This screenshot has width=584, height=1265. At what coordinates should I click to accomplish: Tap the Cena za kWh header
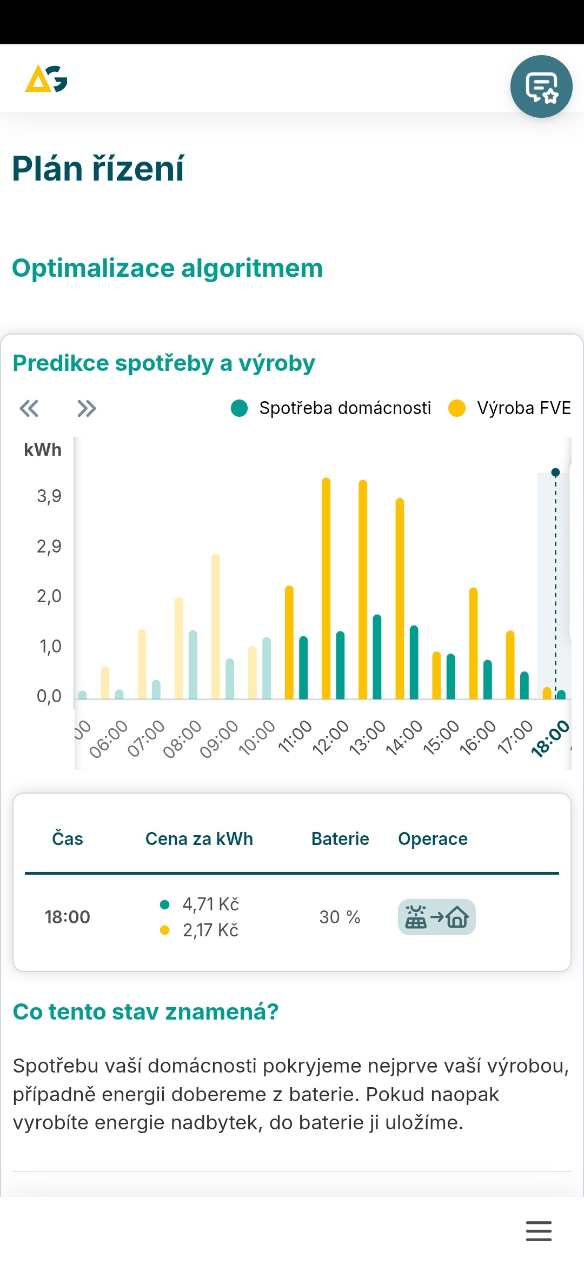(x=199, y=839)
